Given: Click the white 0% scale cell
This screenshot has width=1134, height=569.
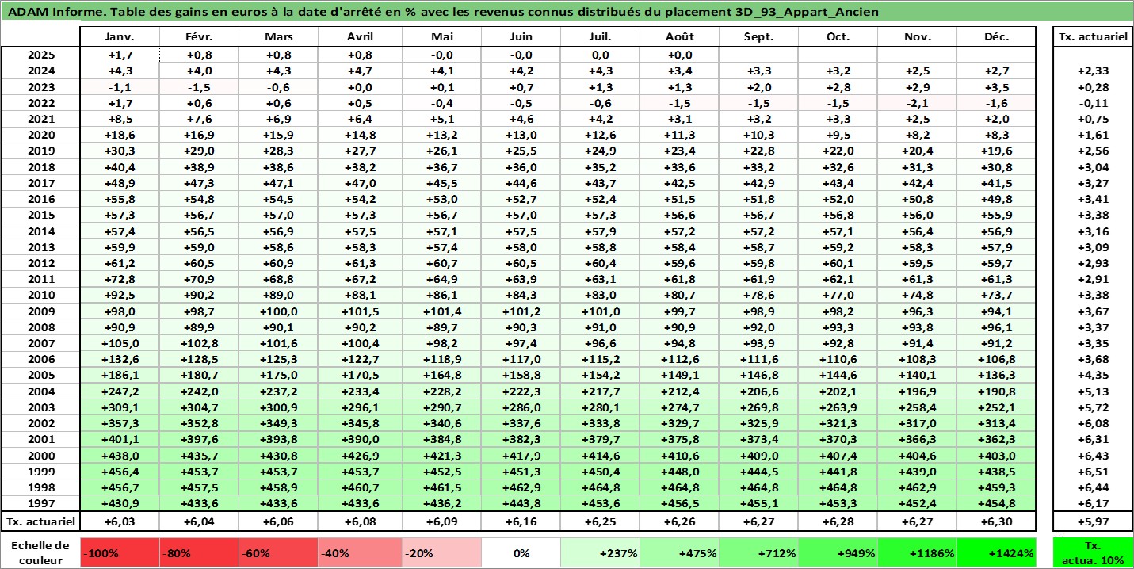Looking at the screenshot, I should click(521, 553).
